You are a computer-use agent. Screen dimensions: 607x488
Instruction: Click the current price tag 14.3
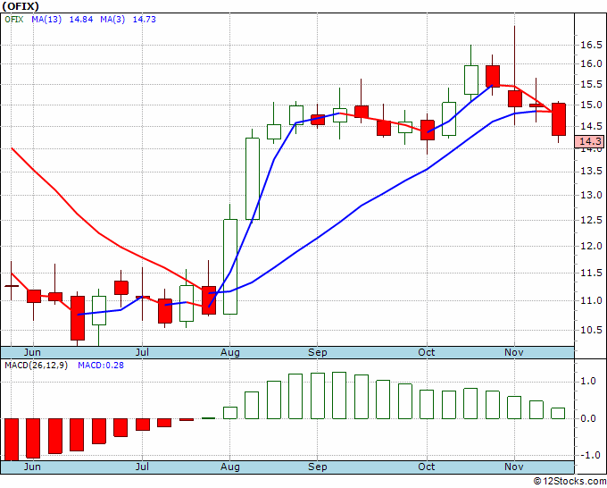[x=590, y=141]
